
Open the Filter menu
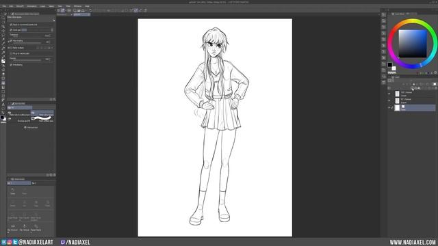point(68,6)
